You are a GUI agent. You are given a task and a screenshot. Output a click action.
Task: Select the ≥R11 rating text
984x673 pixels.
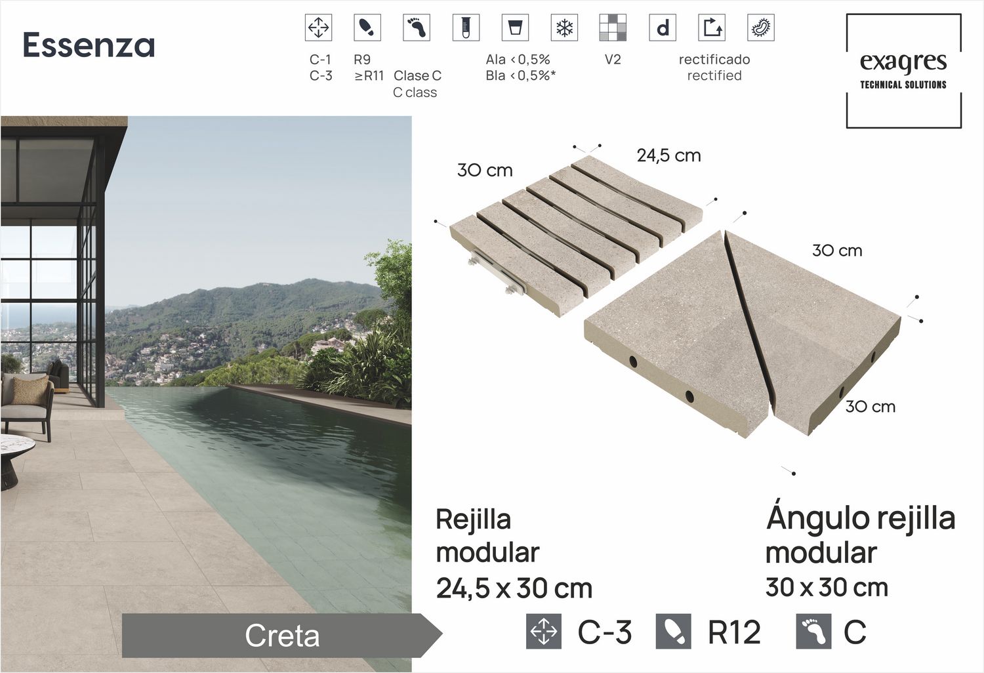369,75
